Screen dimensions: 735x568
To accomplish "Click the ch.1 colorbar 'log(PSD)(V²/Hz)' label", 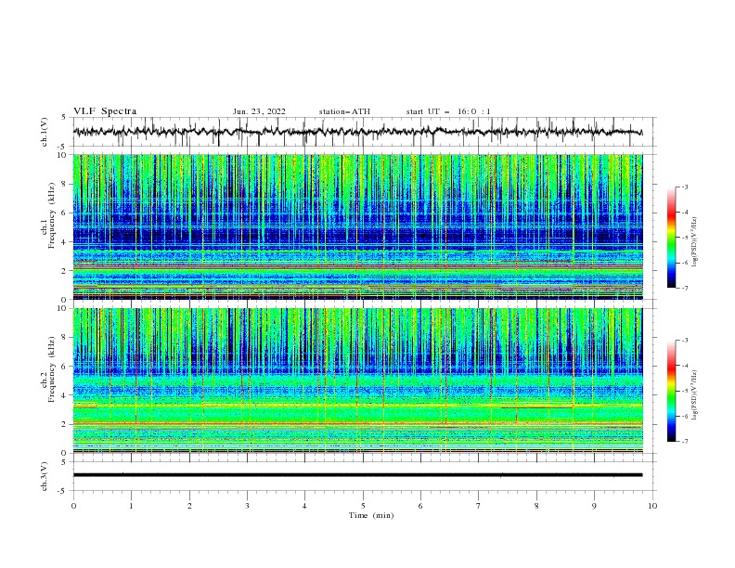I will point(695,242).
